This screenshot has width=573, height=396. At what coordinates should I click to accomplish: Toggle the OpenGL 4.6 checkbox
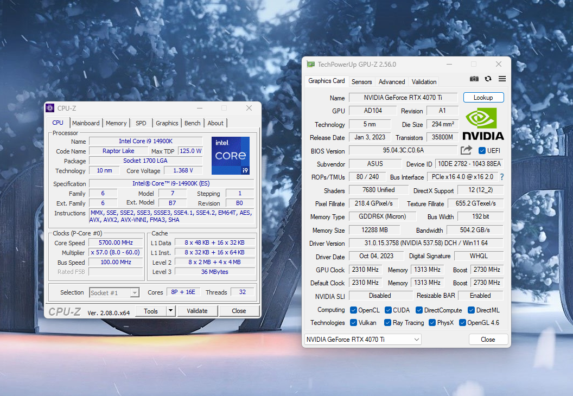pos(462,323)
